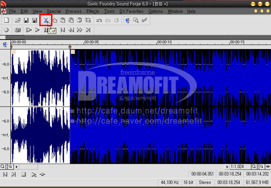Open the Window menu
Viewport: 271px width, 188px height.
tap(175, 11)
